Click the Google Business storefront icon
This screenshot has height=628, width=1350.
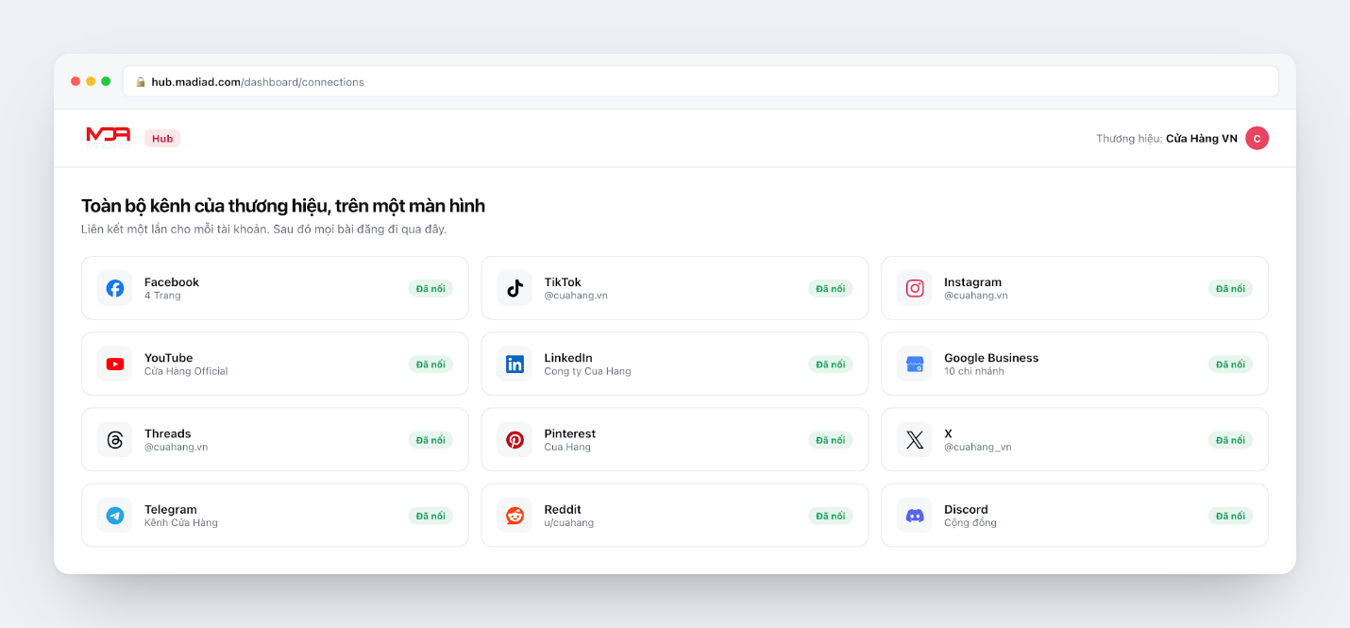click(x=915, y=364)
